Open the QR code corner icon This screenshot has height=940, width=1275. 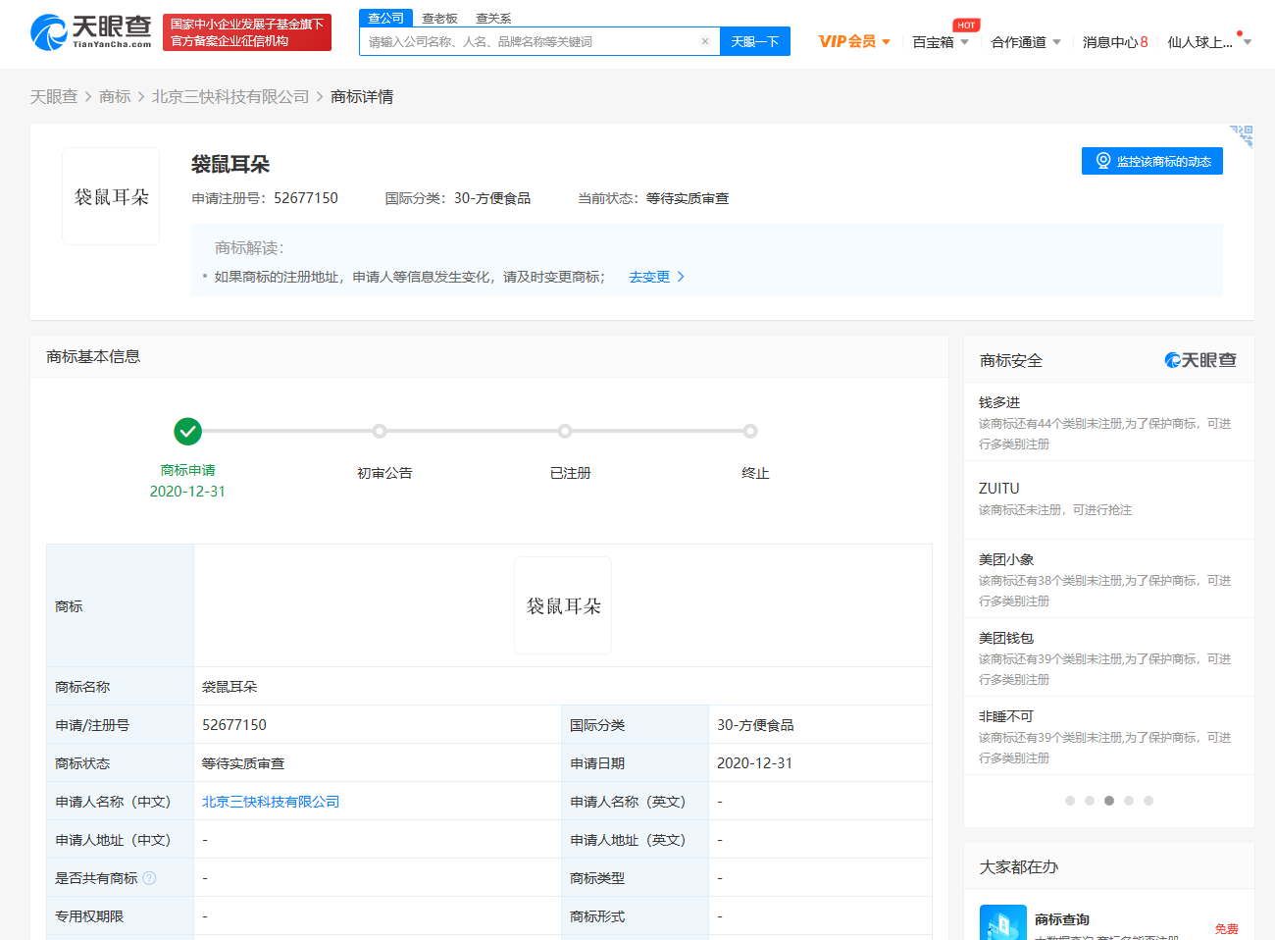1242,136
